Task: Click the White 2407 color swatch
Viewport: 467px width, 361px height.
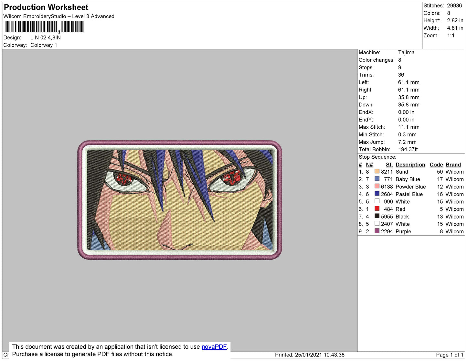Action: 377,223
